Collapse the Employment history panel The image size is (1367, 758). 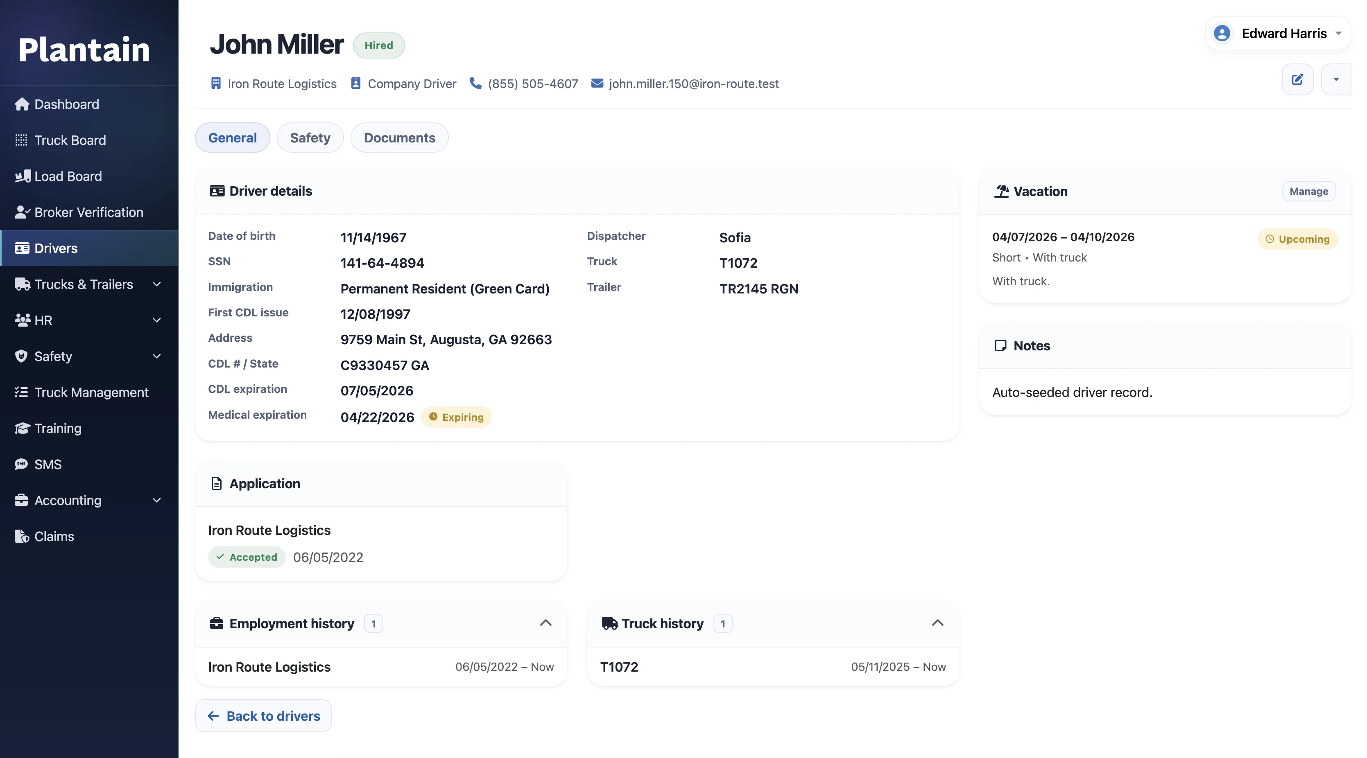[x=546, y=623]
